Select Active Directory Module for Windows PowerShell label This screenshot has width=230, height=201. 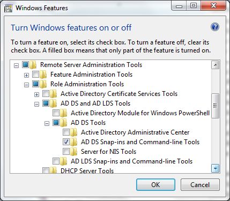(x=140, y=113)
